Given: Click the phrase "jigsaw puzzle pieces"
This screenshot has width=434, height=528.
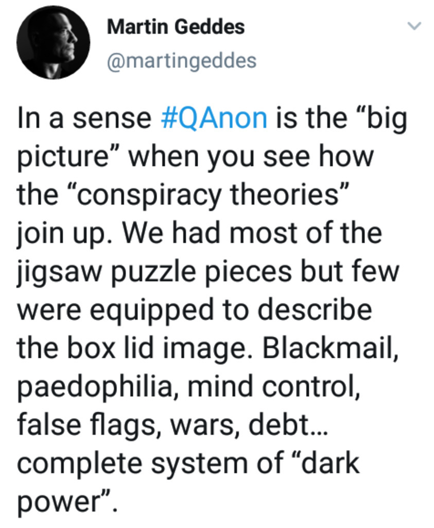Looking at the screenshot, I should coord(154,272).
